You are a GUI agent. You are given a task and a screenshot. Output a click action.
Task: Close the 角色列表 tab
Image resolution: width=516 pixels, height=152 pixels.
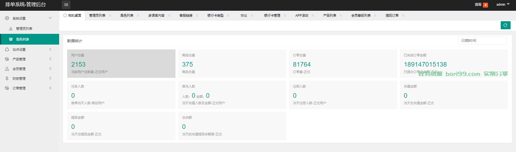138,16
